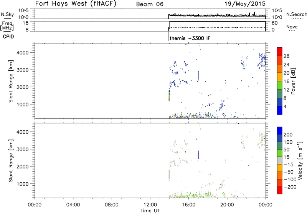
Task: Click the vertical blue streak near 17:00 in velocity panel
Action: pyautogui.click(x=198, y=155)
